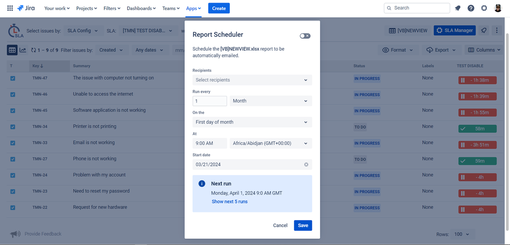Click met SLA badge 59m for TMN-27
Image resolution: width=510 pixels, height=245 pixels.
477,161
